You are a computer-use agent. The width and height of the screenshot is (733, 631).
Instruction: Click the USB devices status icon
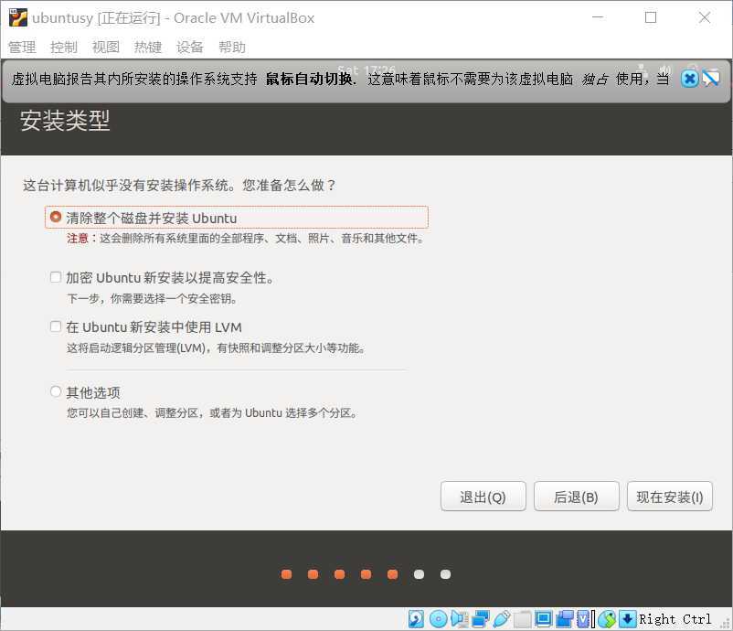501,619
